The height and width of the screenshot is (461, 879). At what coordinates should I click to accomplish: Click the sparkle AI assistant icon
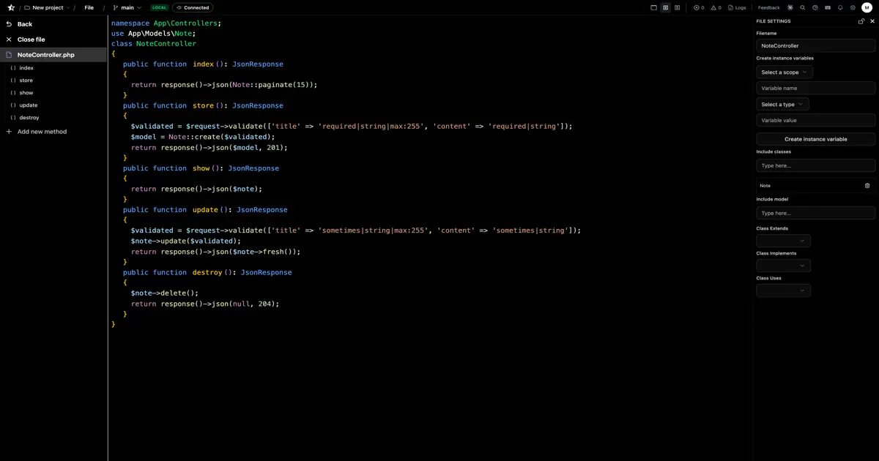coord(790,7)
